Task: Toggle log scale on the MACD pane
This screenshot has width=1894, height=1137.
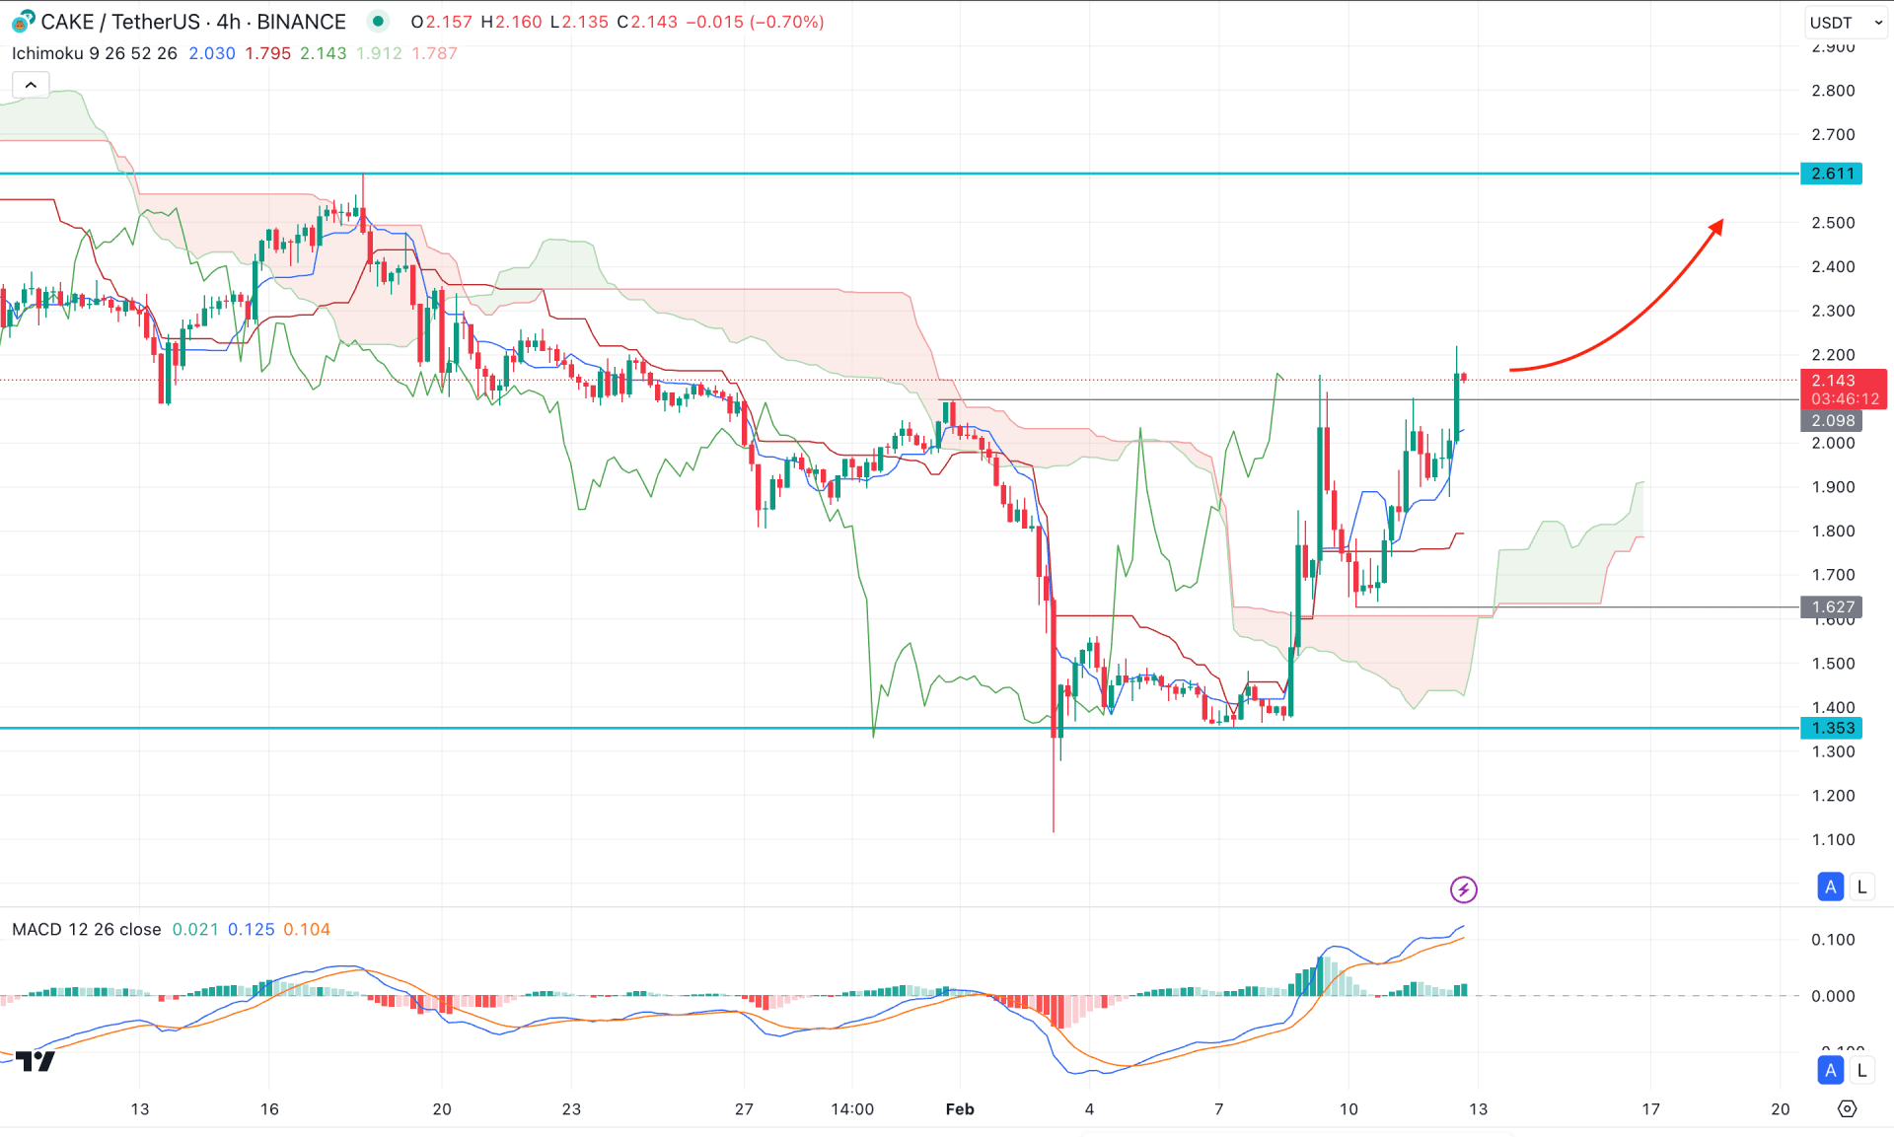Action: [x=1861, y=1070]
